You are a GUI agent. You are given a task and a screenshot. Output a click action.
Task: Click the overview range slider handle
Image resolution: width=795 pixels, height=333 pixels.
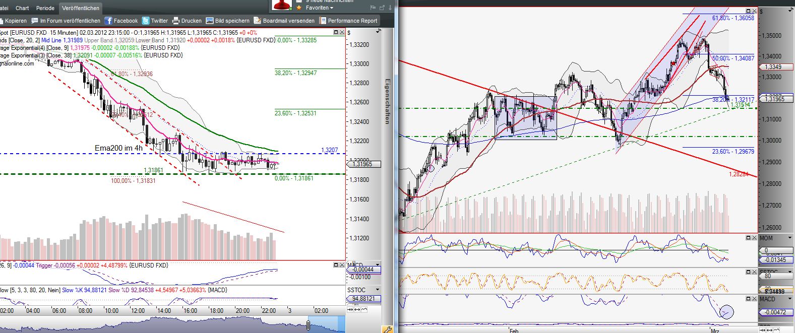308,325
